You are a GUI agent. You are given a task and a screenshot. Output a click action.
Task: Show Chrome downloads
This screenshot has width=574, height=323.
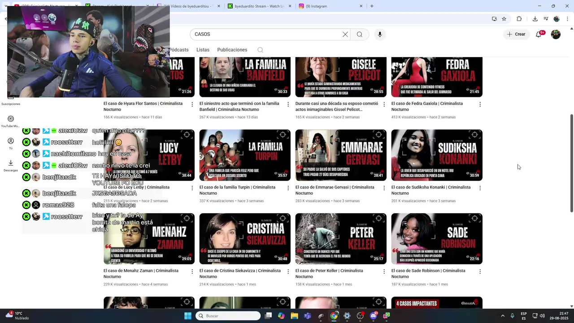[535, 19]
